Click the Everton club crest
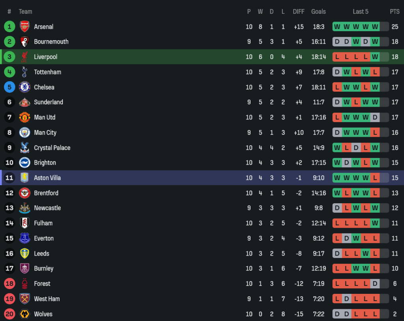The height and width of the screenshot is (321, 404). (x=24, y=238)
